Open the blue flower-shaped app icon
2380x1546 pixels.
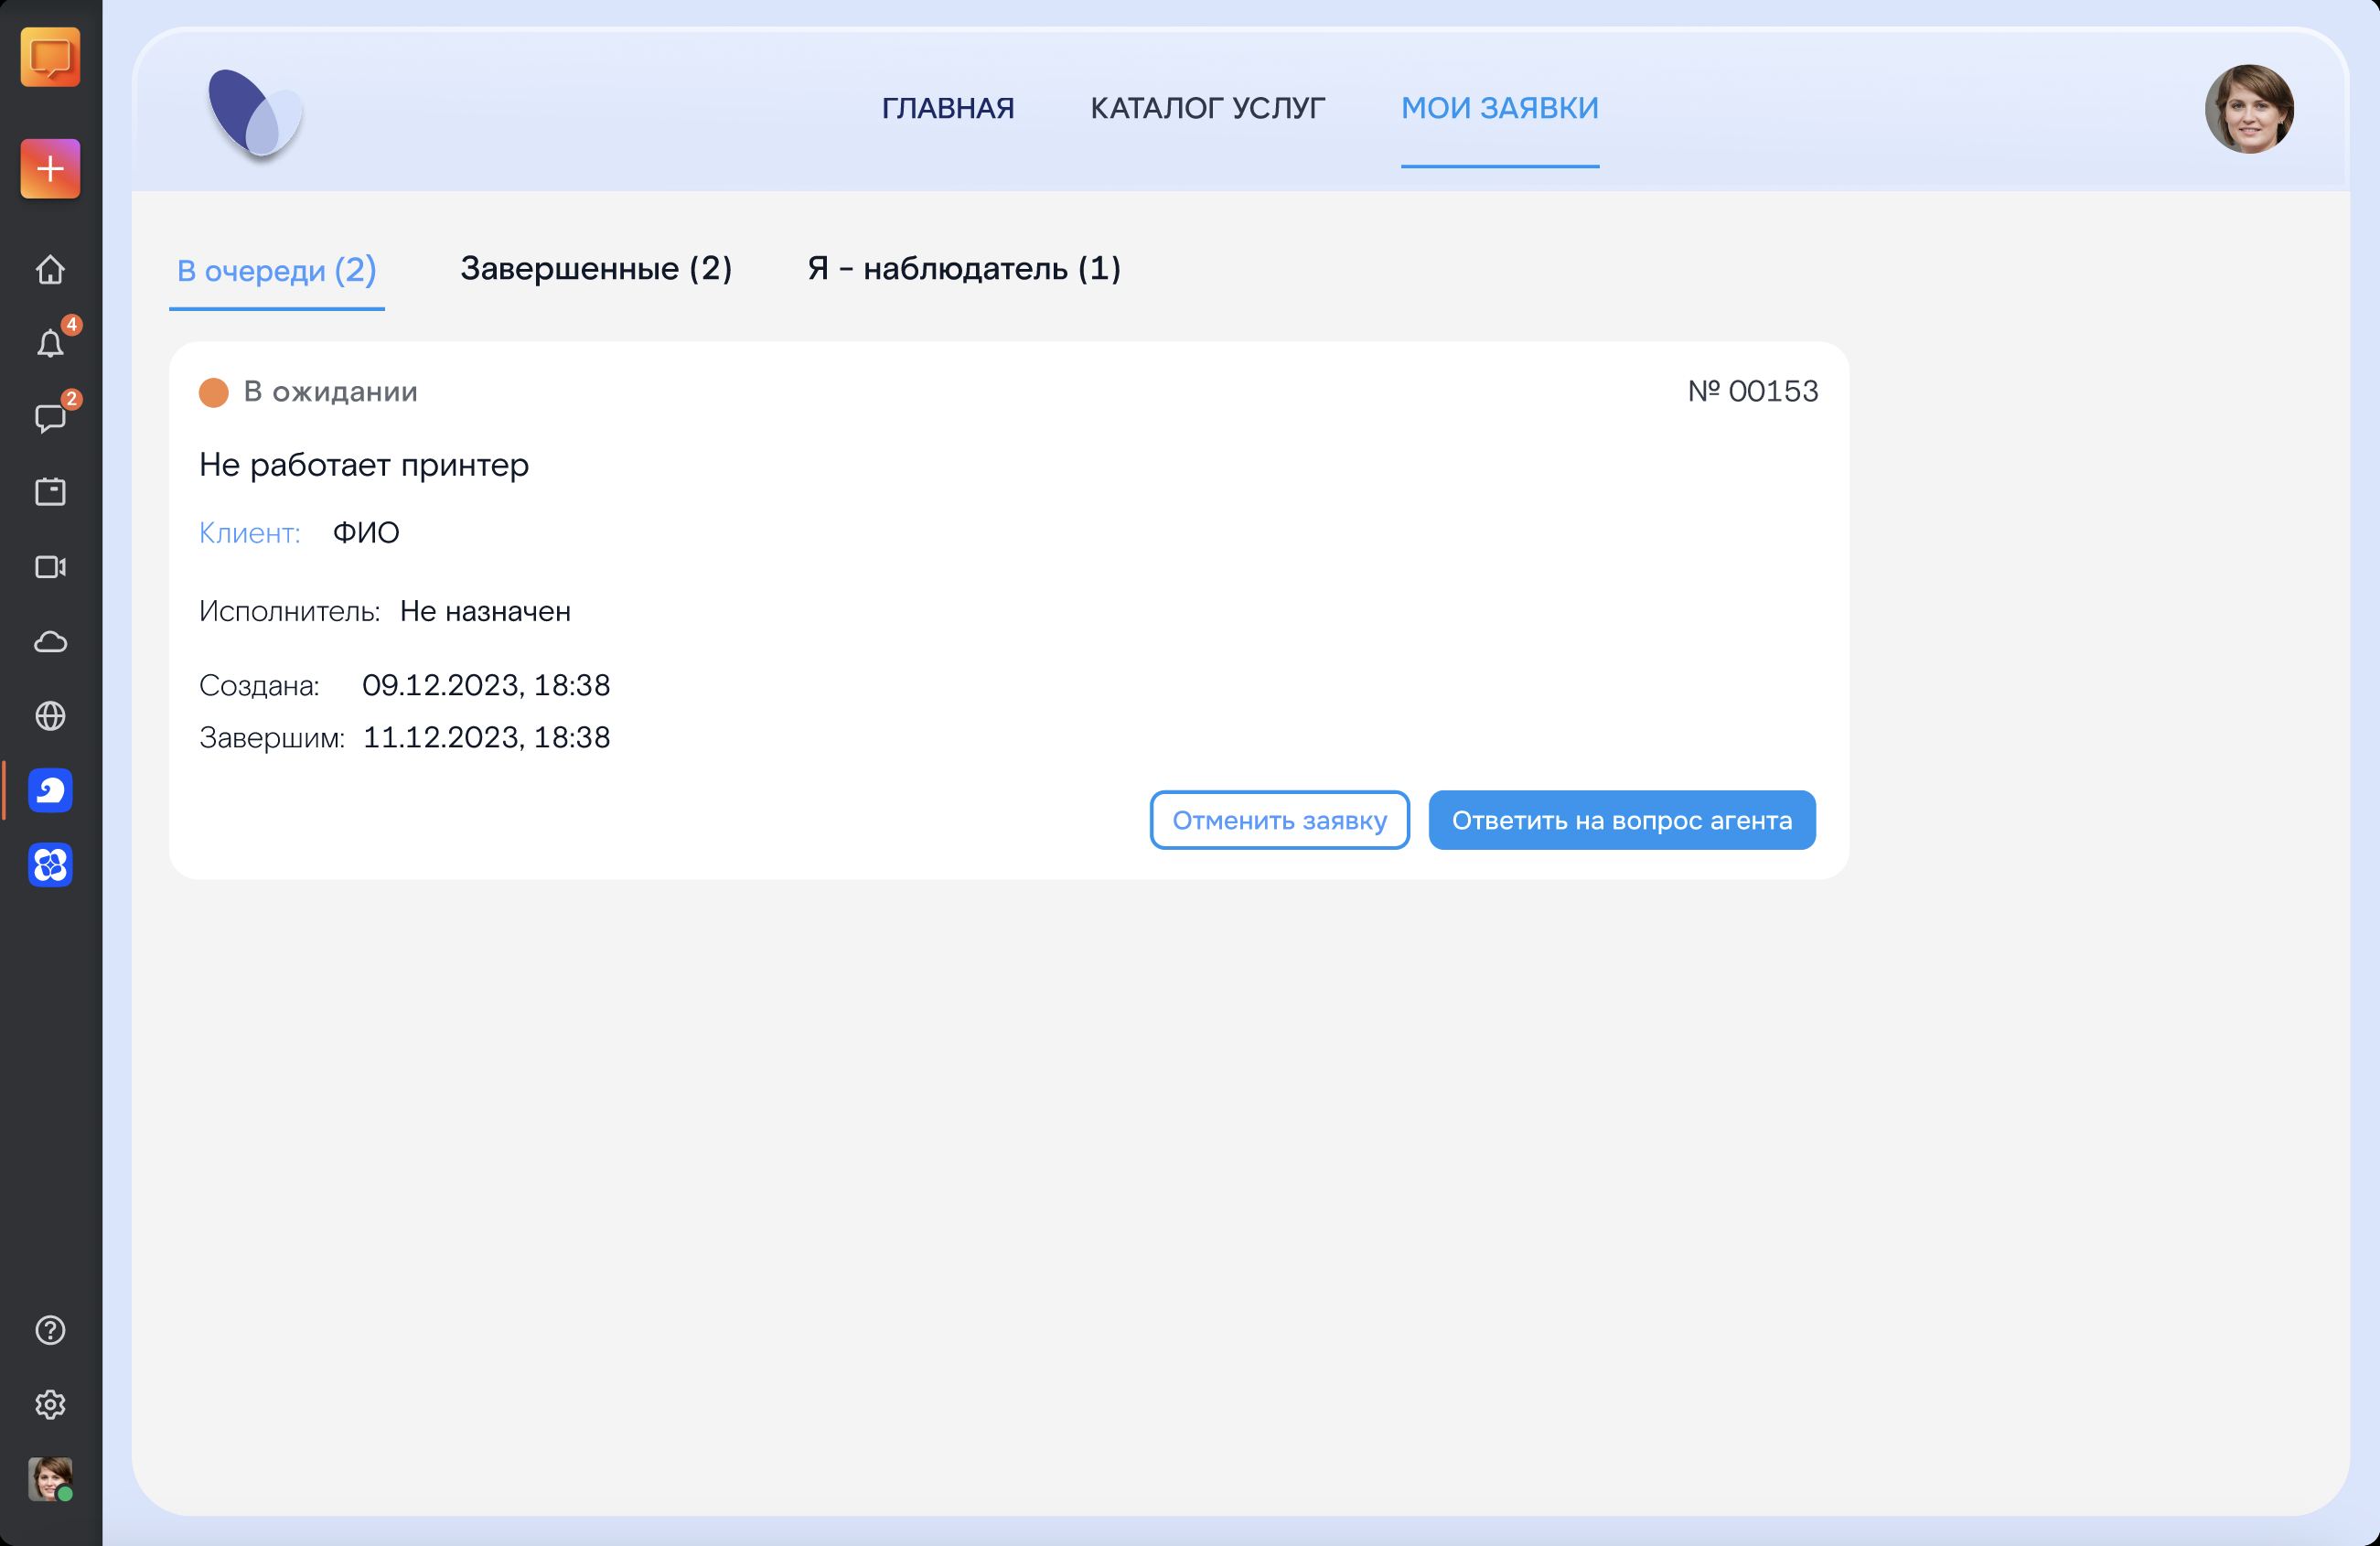pos(50,865)
